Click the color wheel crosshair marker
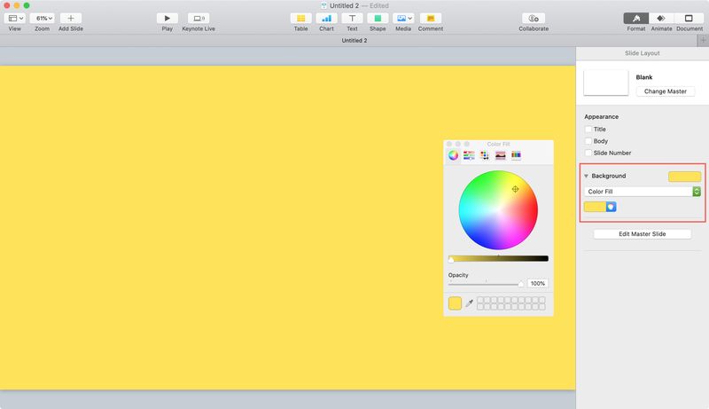This screenshot has height=409, width=709. pyautogui.click(x=515, y=189)
